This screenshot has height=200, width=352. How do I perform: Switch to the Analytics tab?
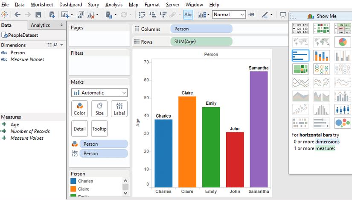(41, 25)
